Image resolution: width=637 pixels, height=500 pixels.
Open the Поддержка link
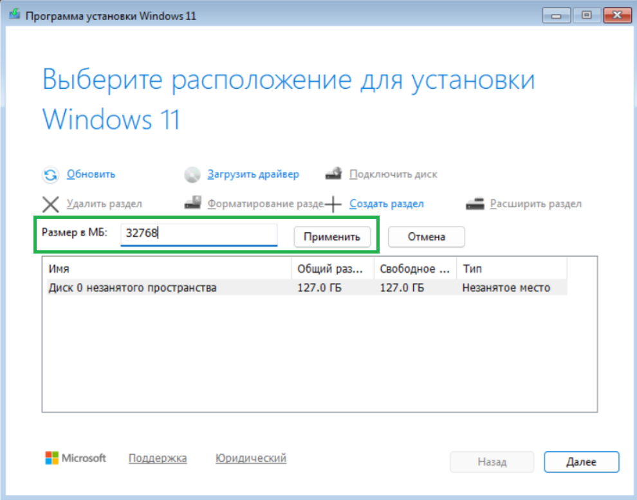[x=158, y=458]
